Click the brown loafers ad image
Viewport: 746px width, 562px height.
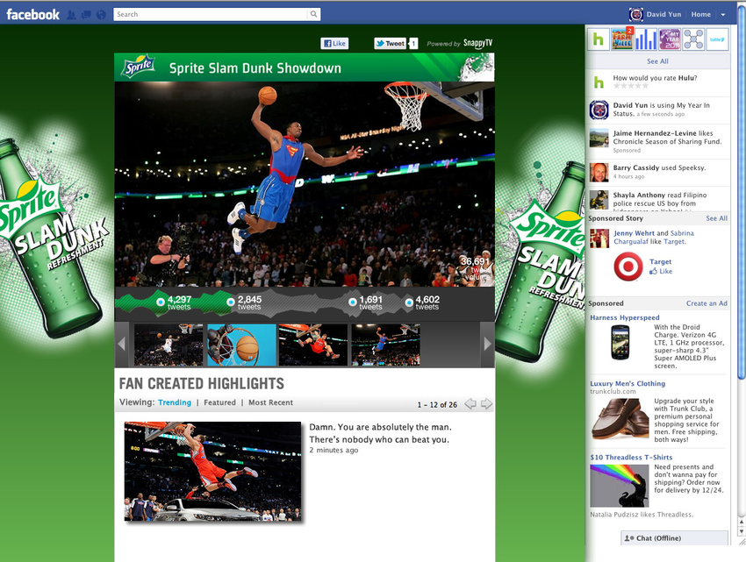[x=620, y=419]
